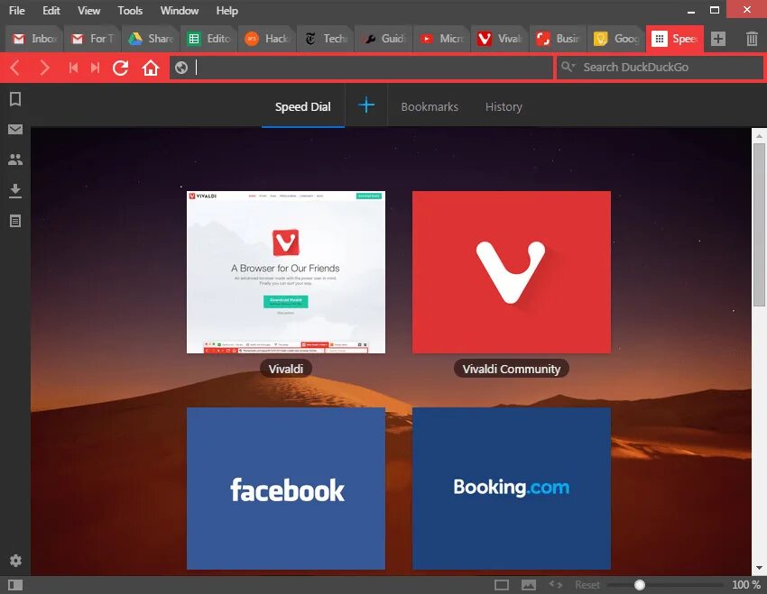Open the Facebook speed dial tile
Screen dimensions: 767x594
(x=286, y=489)
